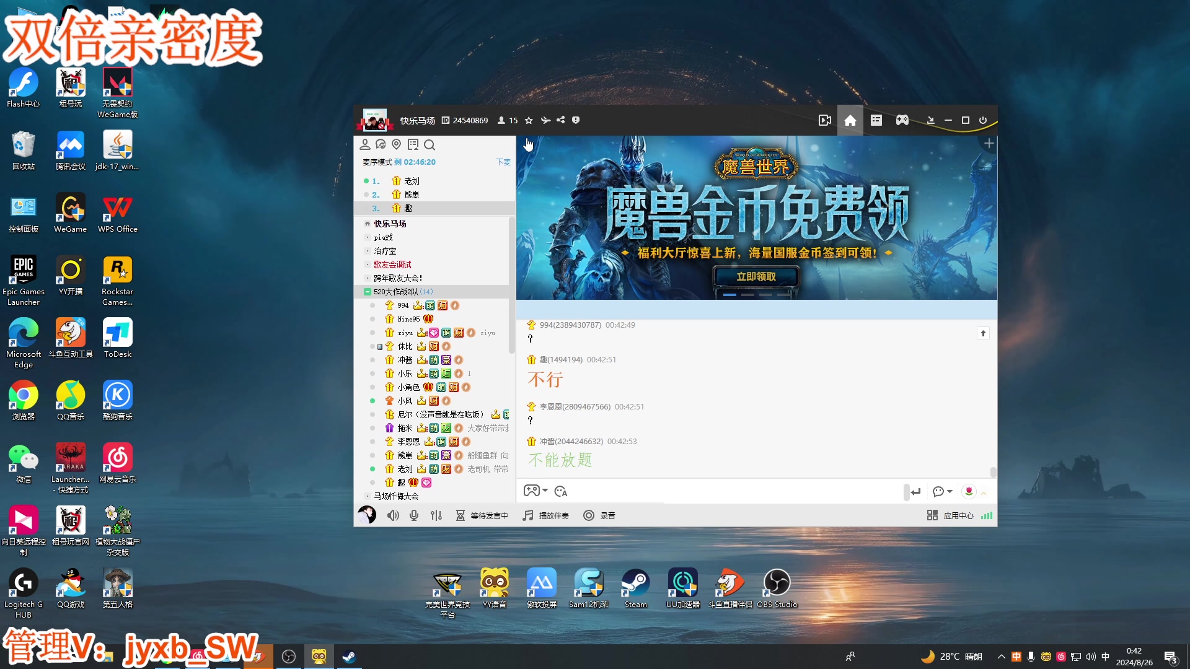Open the game controller dropdown in chat toolbar
Screen dimensions: 1190x669
tap(535, 491)
